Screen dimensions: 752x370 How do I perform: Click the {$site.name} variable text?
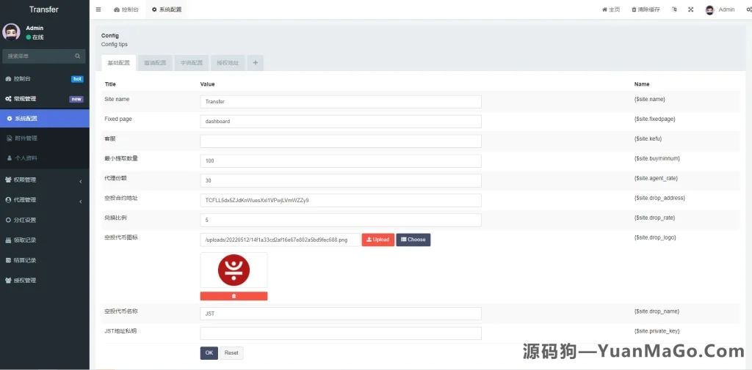point(649,99)
